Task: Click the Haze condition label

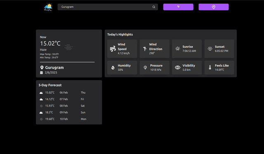Action: pos(43,50)
